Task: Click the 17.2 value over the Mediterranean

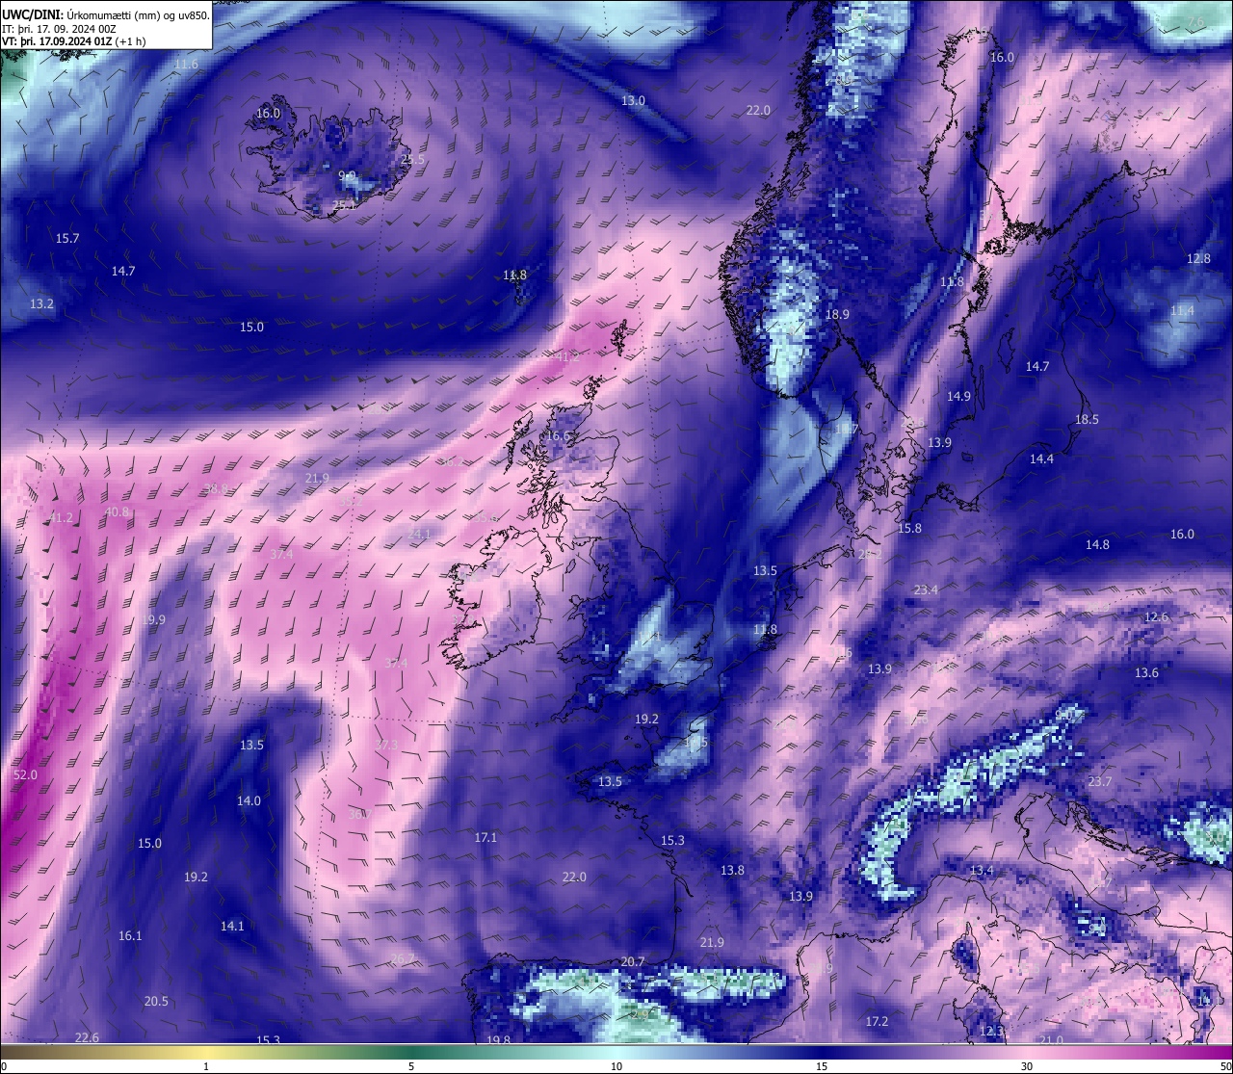Action: pyautogui.click(x=877, y=1021)
